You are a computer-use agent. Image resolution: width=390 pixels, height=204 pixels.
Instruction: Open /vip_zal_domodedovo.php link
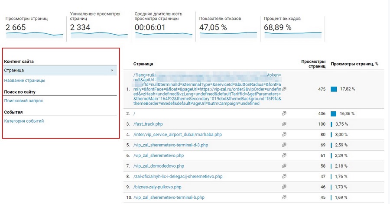pos(159,166)
